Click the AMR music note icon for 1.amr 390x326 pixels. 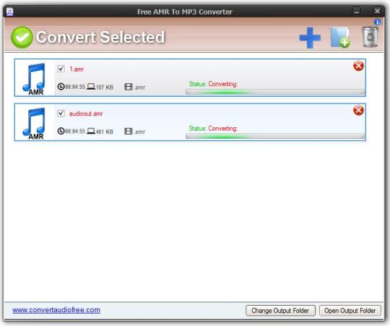pyautogui.click(x=35, y=79)
